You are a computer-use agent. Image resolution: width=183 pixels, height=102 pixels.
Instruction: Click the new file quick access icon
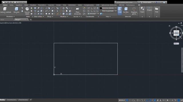pyautogui.click(x=4, y=2)
